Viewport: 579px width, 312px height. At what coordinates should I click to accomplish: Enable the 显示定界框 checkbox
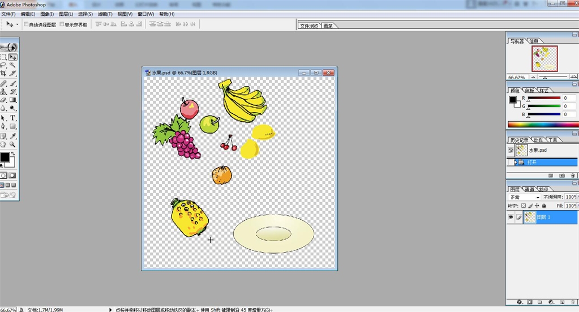62,25
